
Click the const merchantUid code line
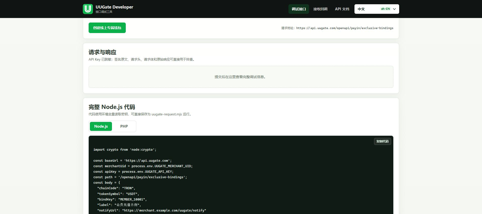click(x=143, y=166)
